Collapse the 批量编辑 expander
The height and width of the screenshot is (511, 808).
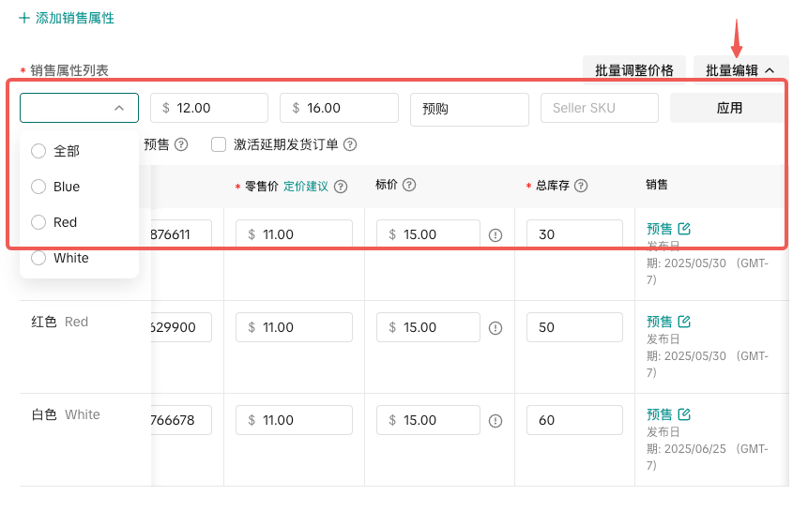click(x=740, y=70)
